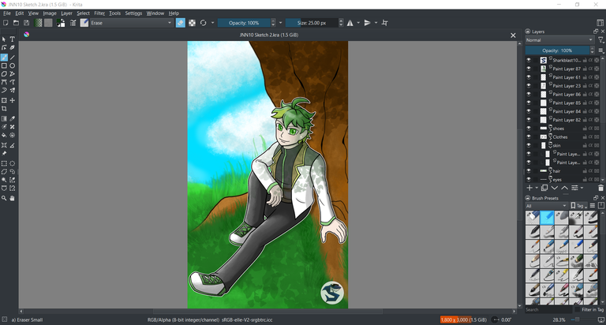Select the Ellipse shape tool
The image size is (606, 325).
13,65
